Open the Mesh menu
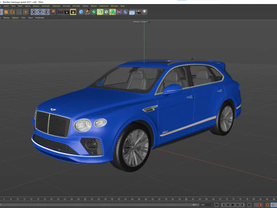 [x=20, y=6]
